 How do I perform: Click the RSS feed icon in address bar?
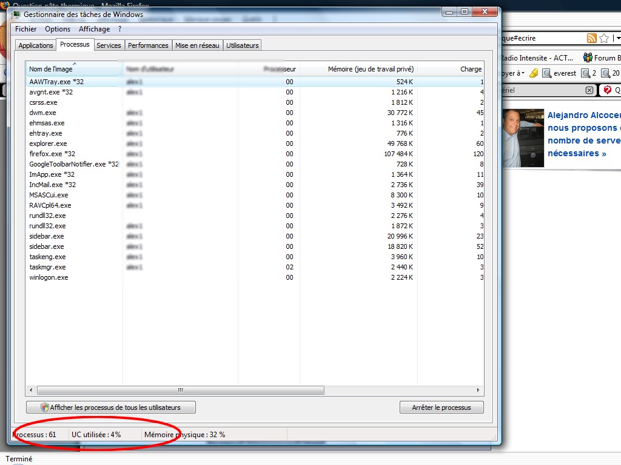591,38
